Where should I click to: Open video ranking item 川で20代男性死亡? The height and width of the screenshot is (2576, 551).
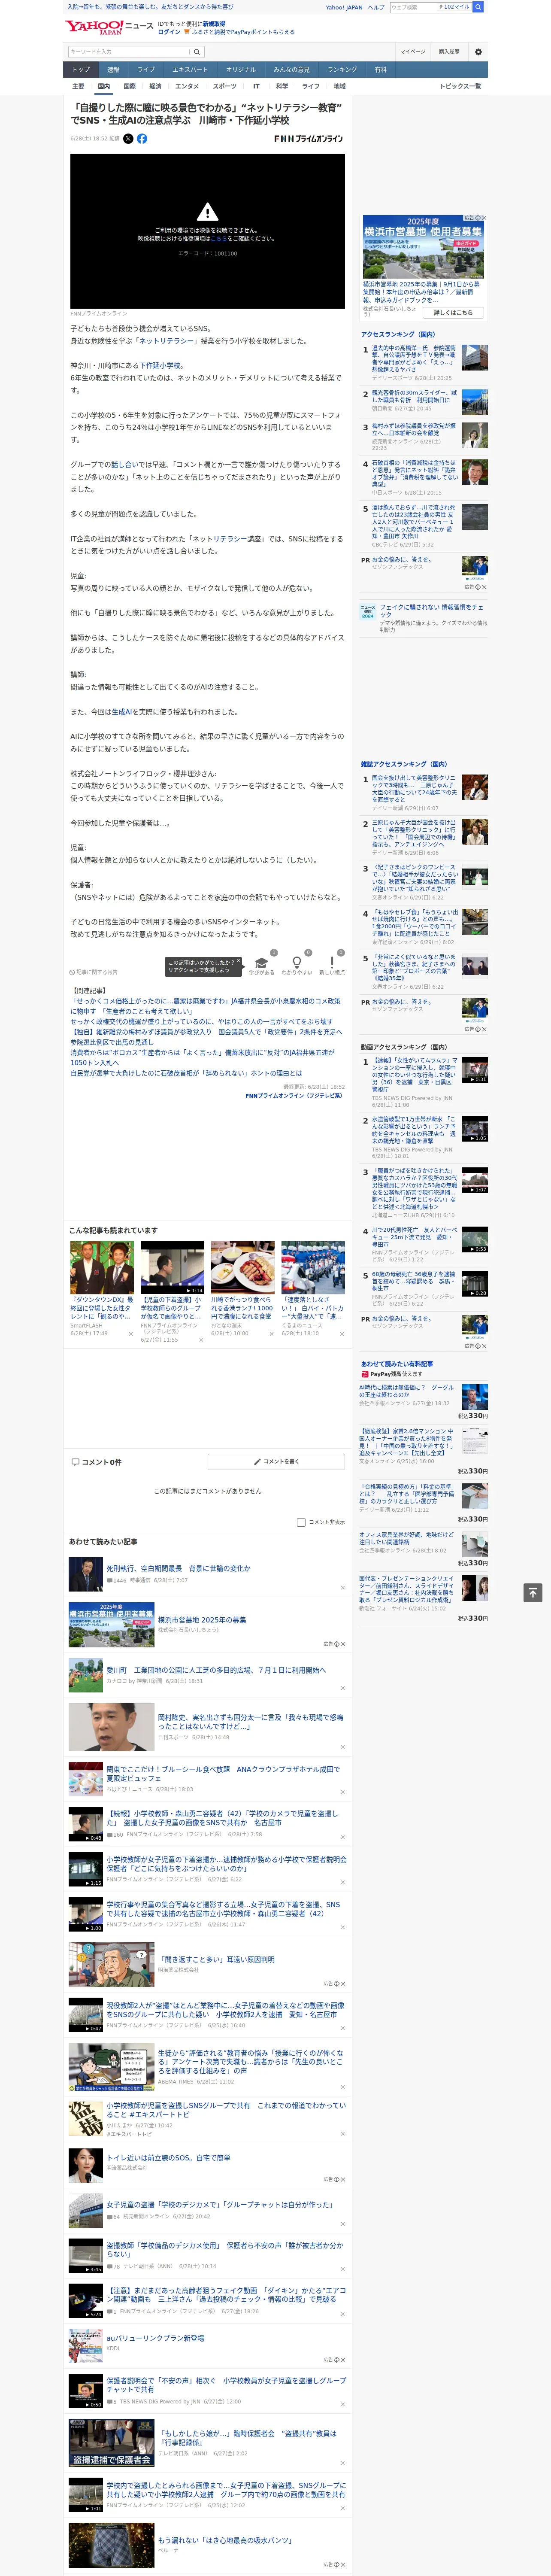click(x=414, y=1237)
